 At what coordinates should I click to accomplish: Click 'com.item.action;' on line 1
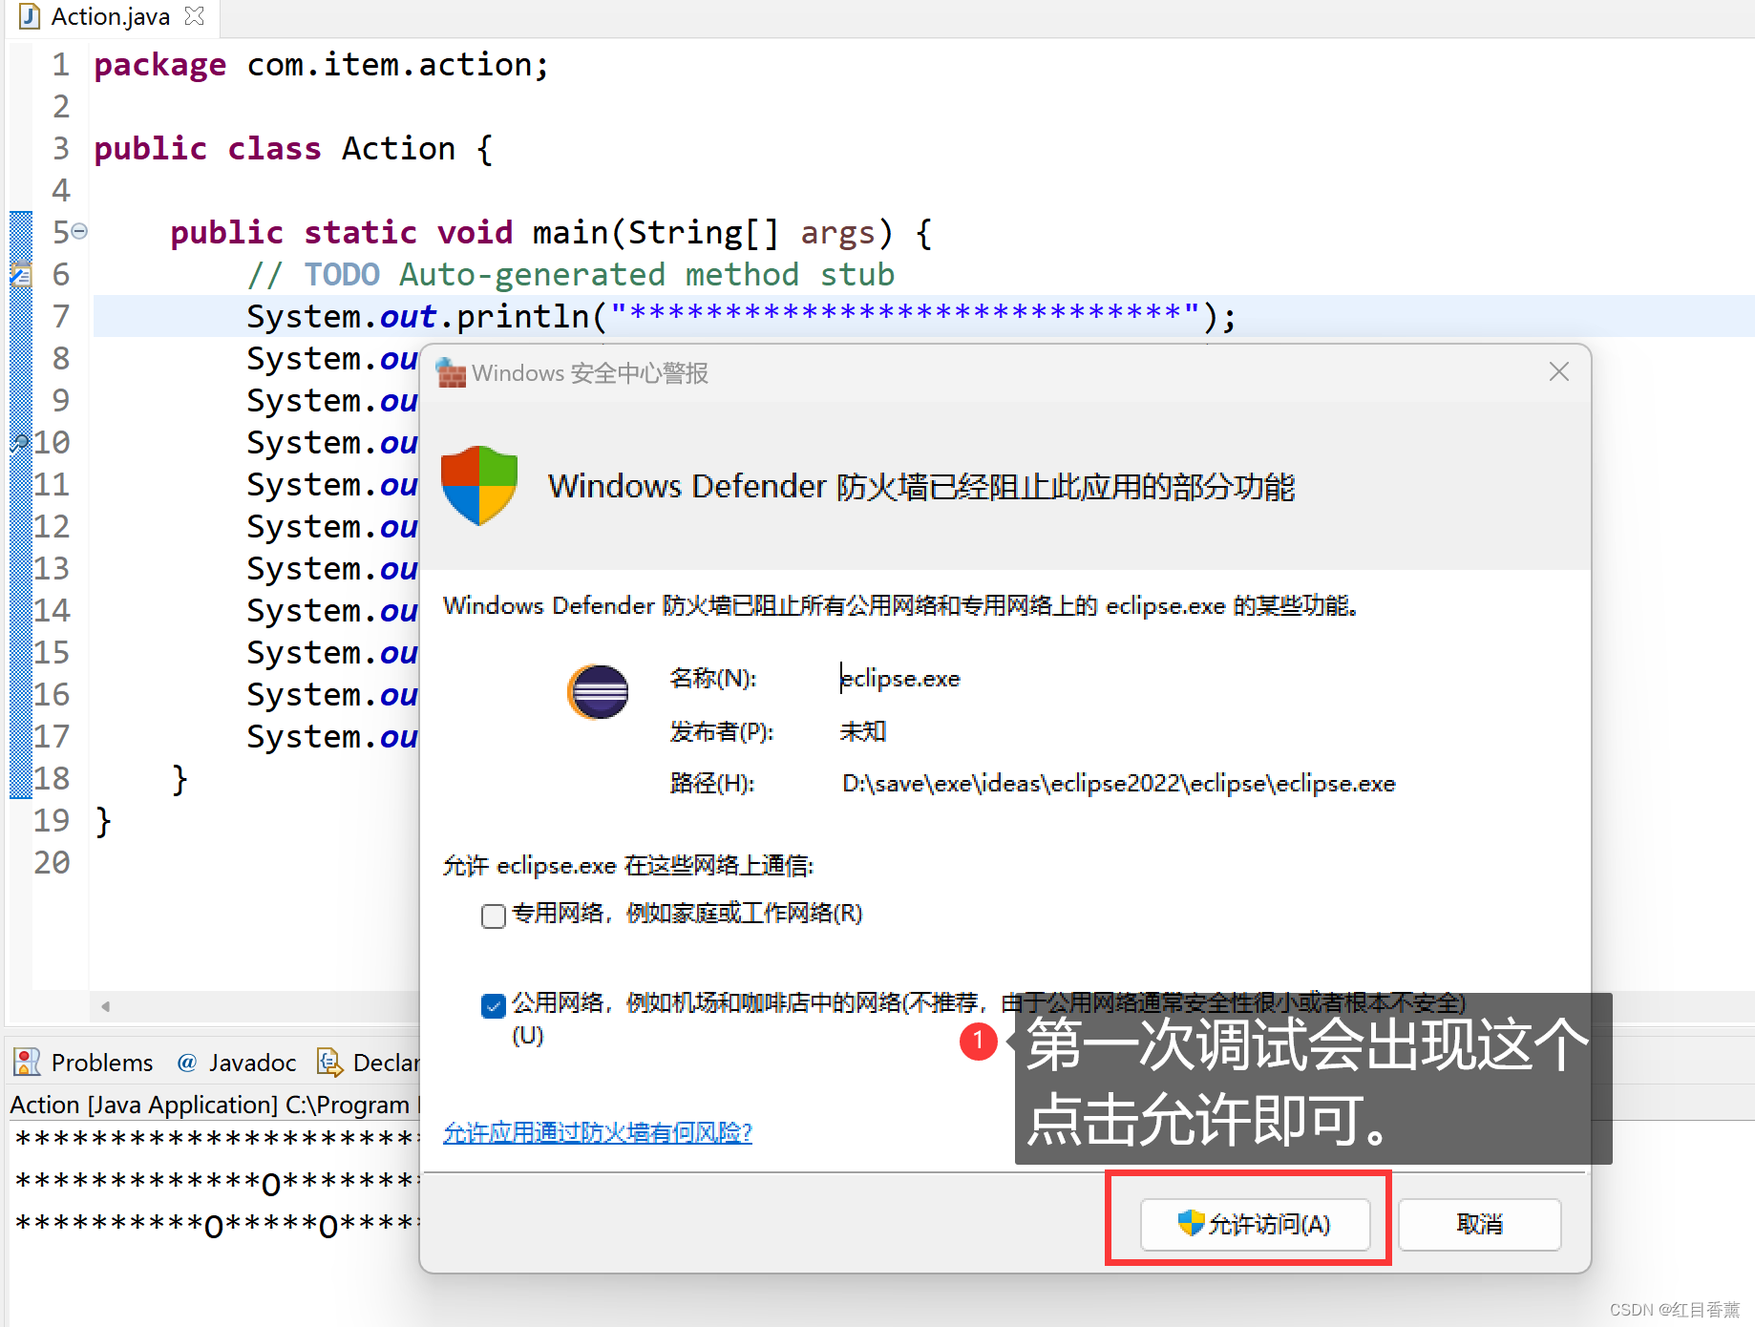pyautogui.click(x=398, y=65)
